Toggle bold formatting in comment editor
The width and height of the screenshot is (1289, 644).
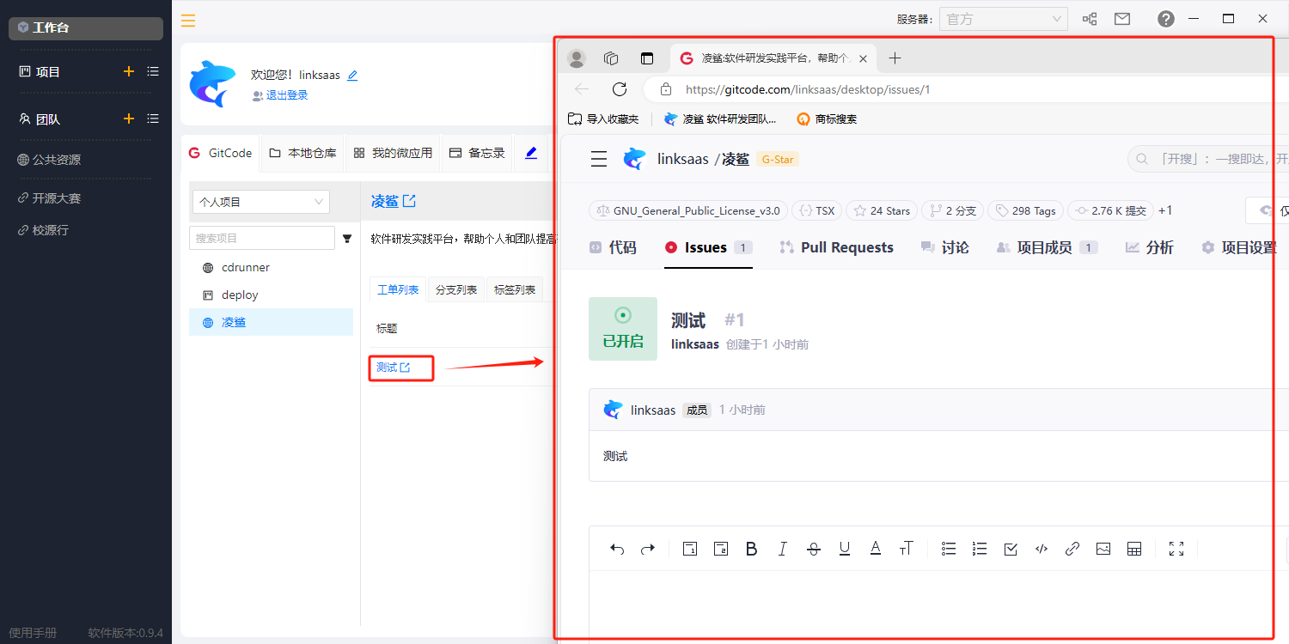tap(752, 550)
